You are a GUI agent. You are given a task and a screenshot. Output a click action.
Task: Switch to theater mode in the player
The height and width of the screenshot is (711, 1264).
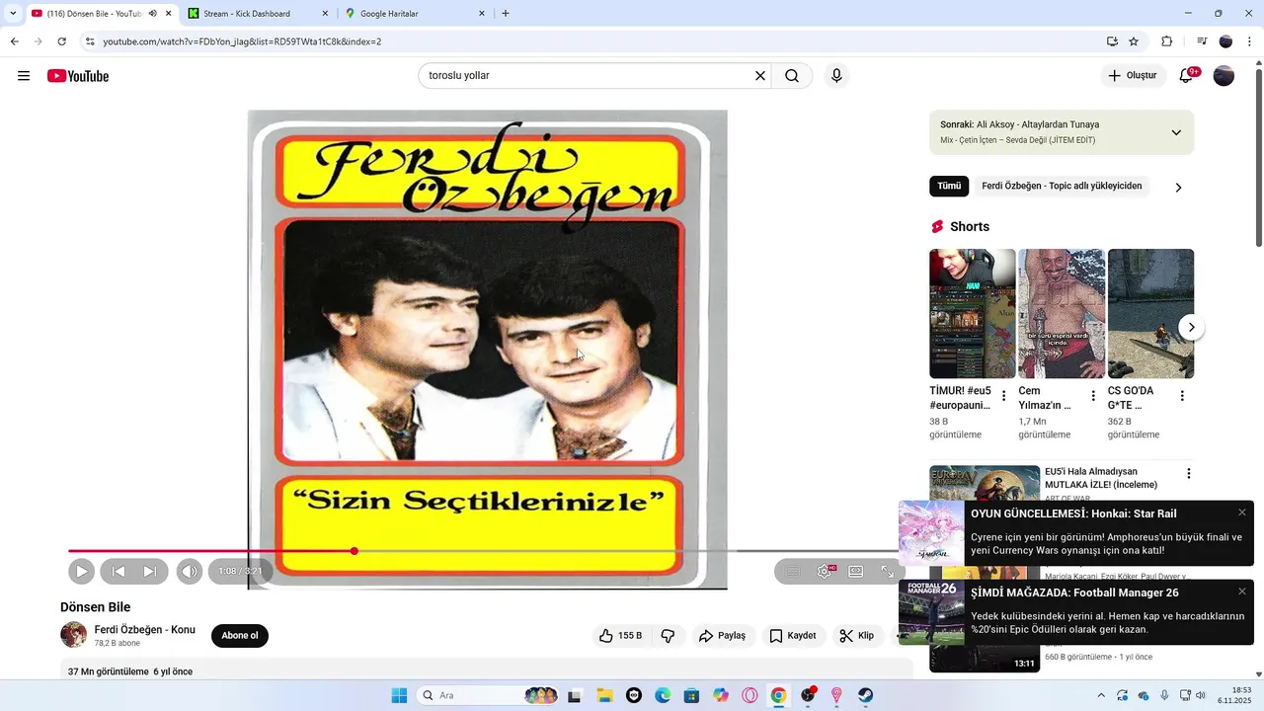[856, 571]
